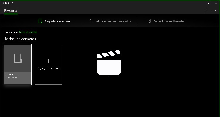Viewport: 220px width, 117px height.
Task: Click the Agregar carpetas label
Action: (x=48, y=68)
